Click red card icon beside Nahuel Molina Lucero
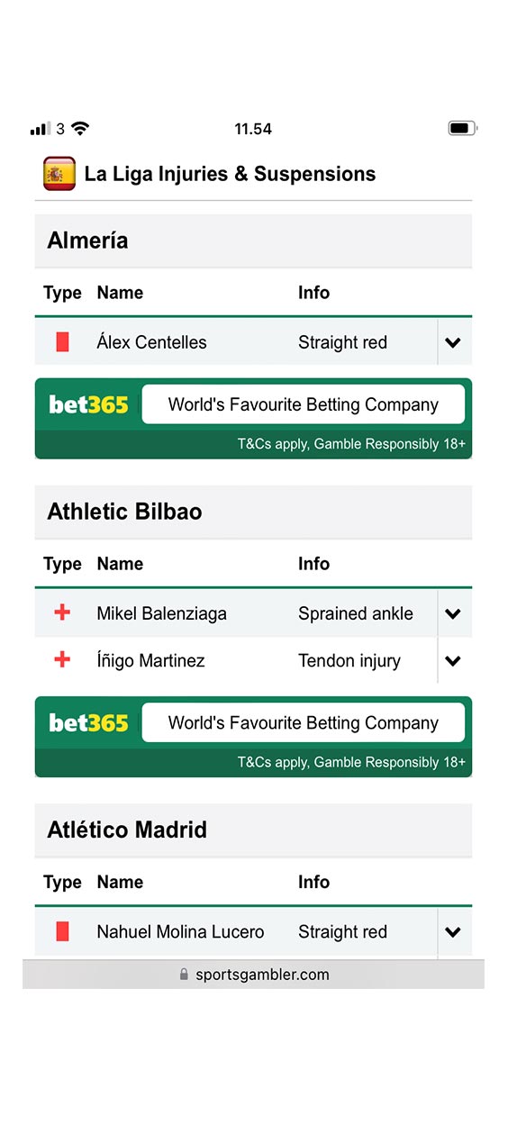Screen dimensions: 508x1134 click(62, 931)
